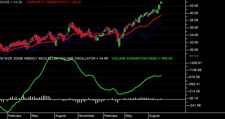
Task: Click the 592.41 oscillator axis value
Action: [194, 84]
